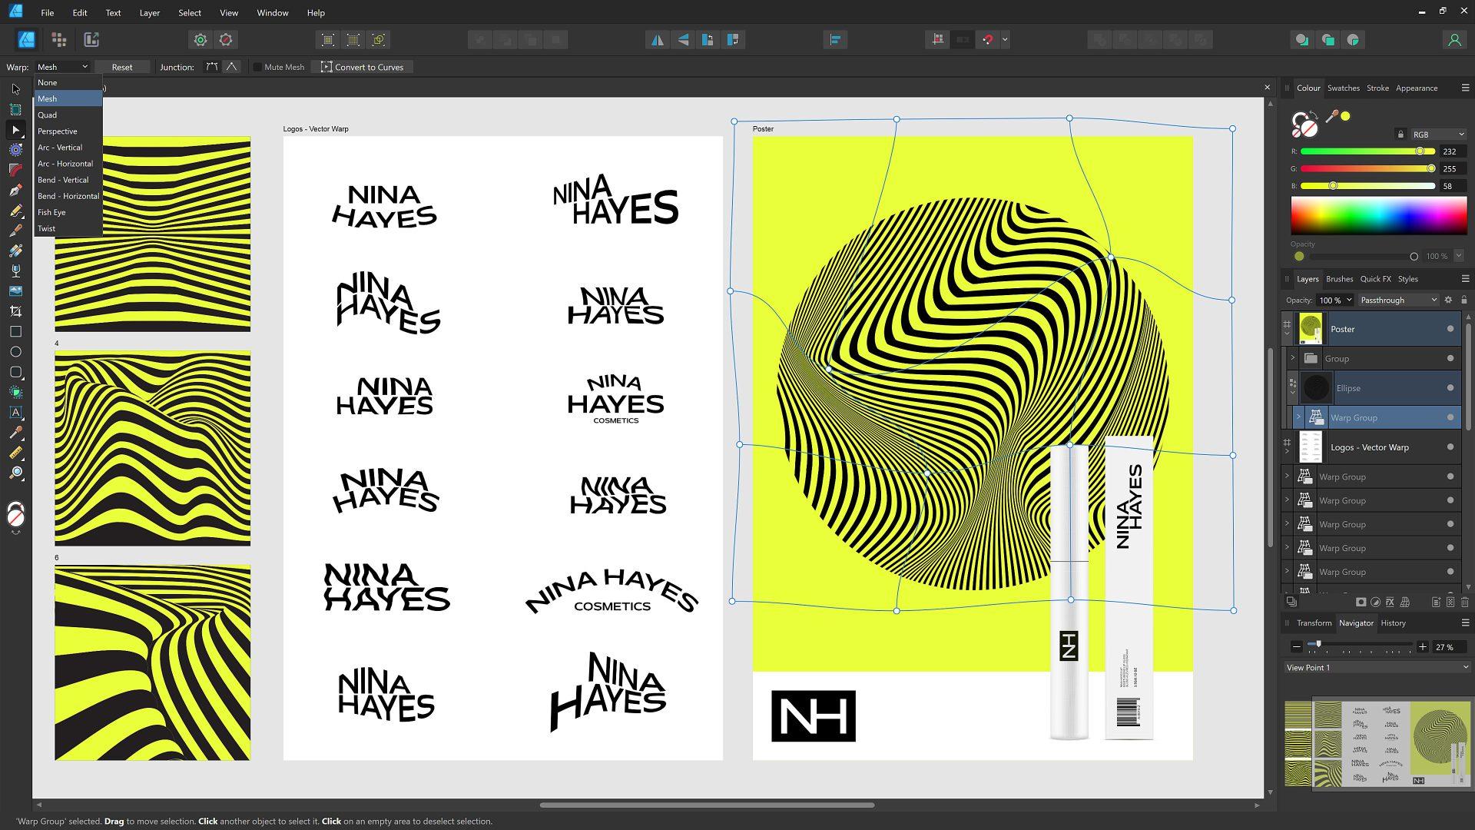Select the Move tool arrow

15,89
